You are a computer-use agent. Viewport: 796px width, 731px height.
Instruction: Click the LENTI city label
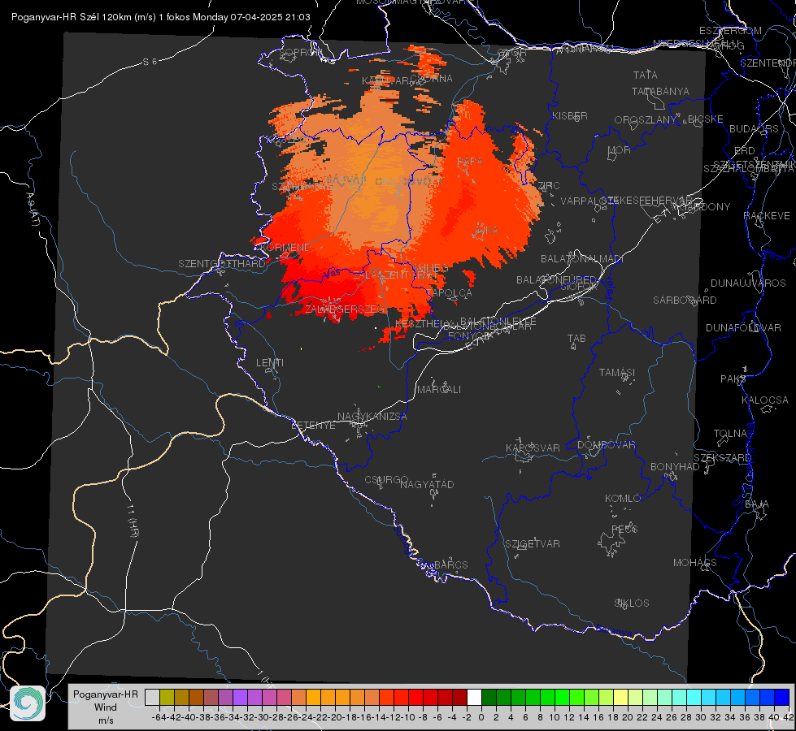pos(270,363)
